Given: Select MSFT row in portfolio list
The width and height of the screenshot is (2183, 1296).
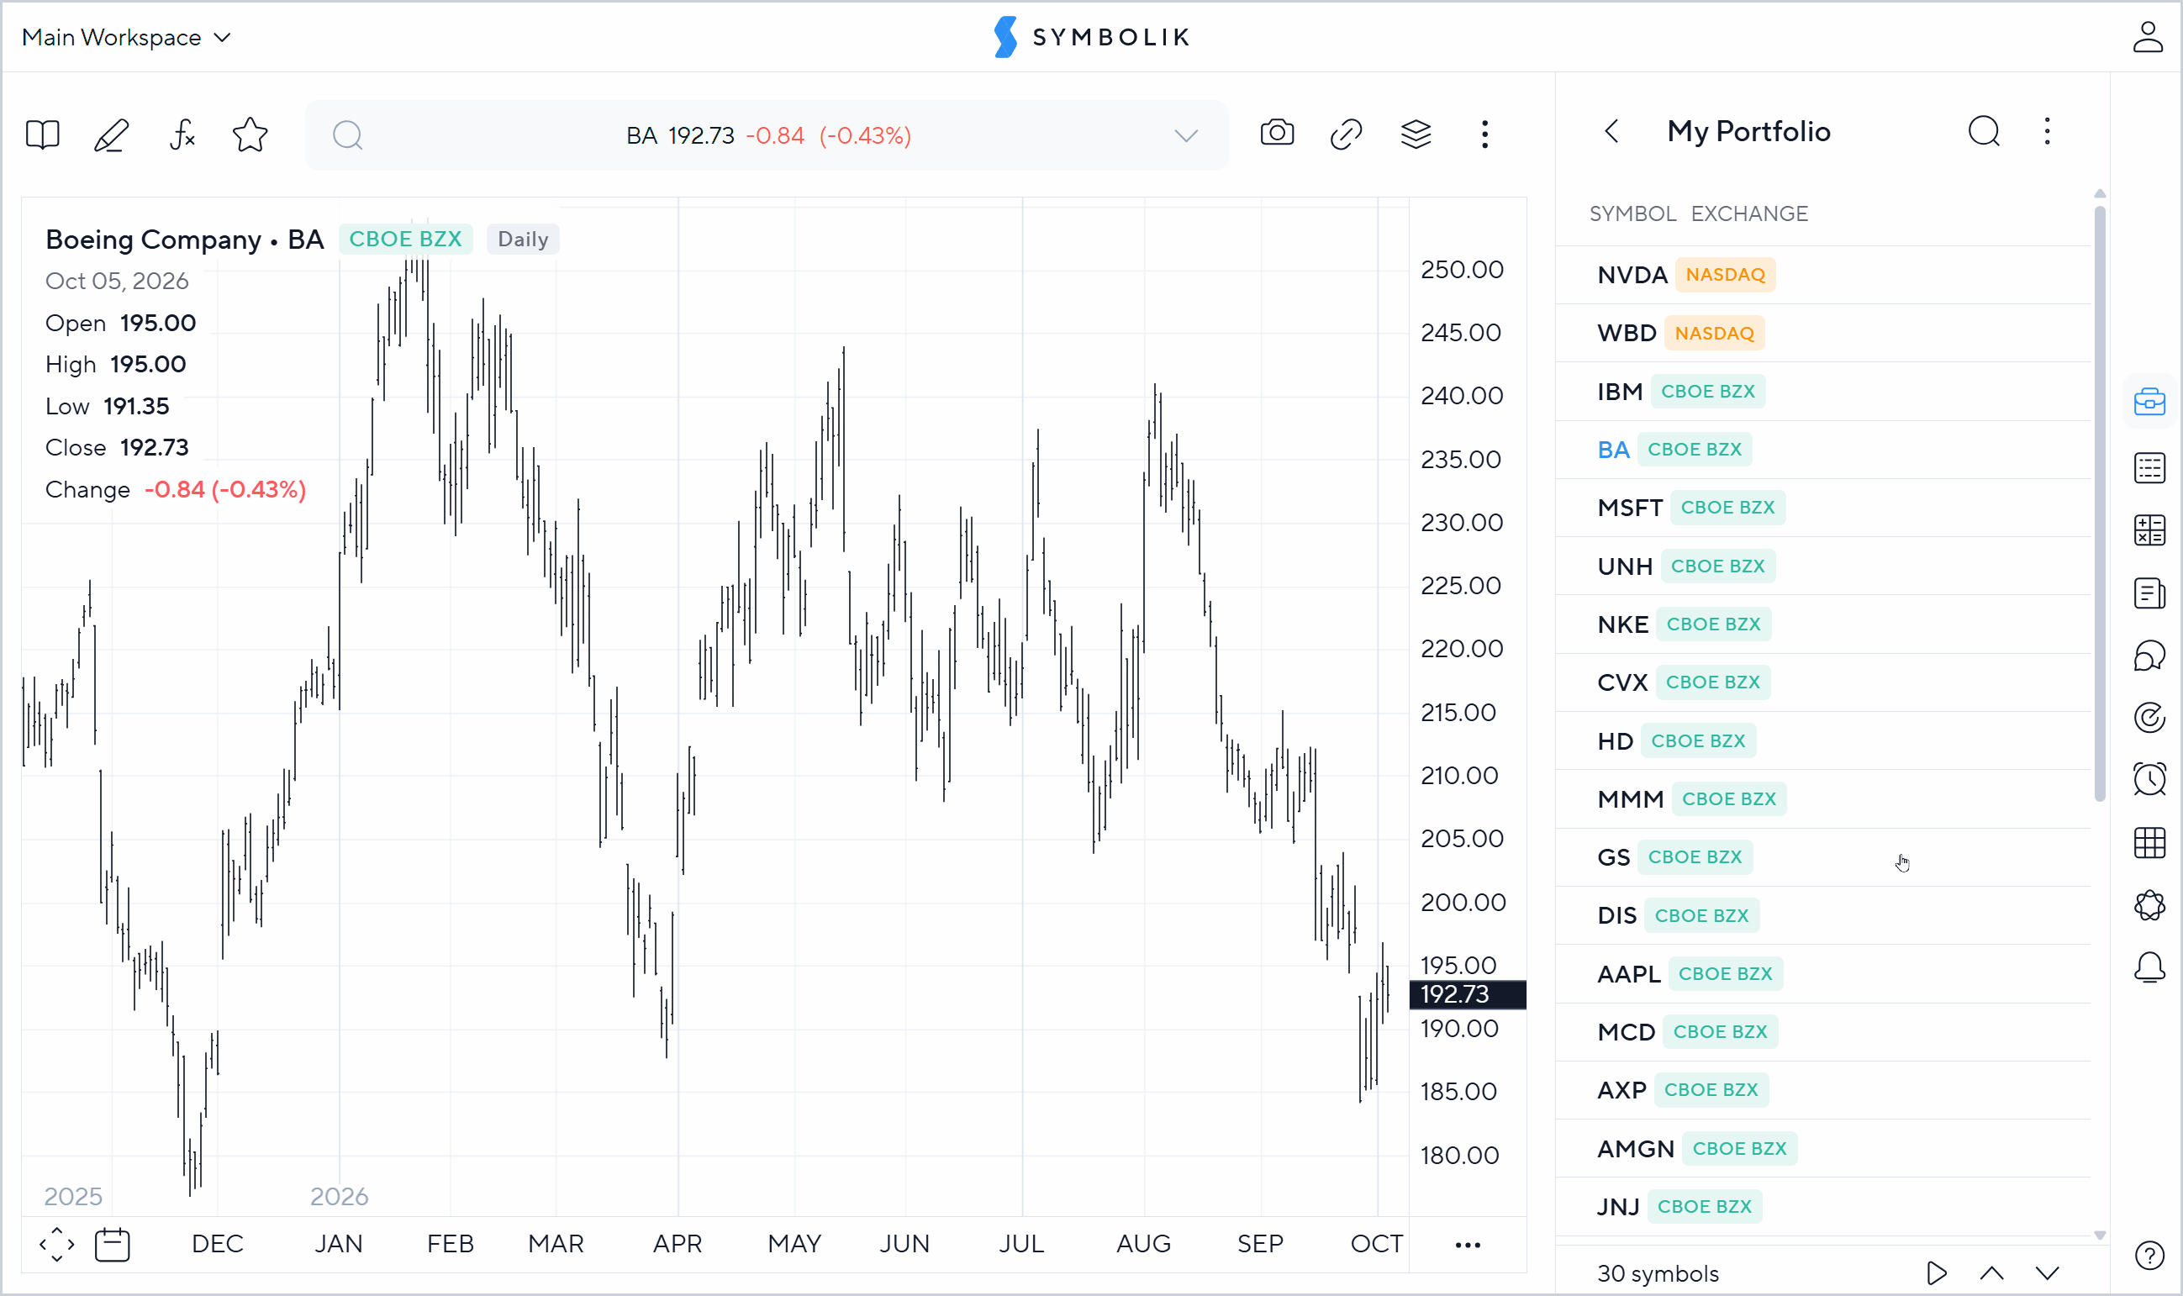Looking at the screenshot, I should (x=1822, y=508).
